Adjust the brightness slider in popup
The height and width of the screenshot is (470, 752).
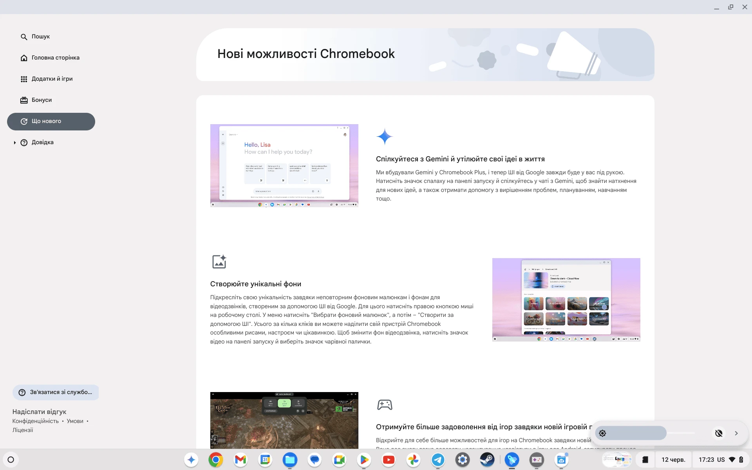[x=645, y=433]
